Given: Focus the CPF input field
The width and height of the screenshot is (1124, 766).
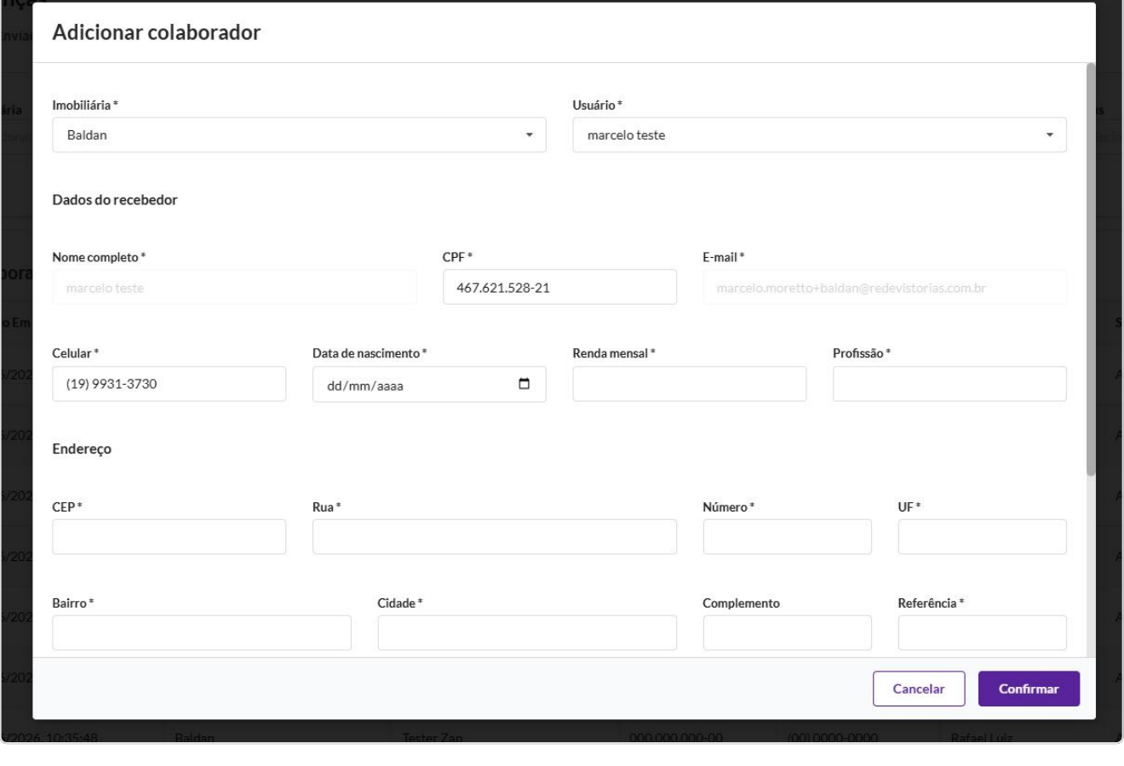Looking at the screenshot, I should point(559,287).
